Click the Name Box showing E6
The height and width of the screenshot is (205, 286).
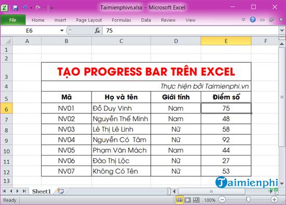click(30, 31)
